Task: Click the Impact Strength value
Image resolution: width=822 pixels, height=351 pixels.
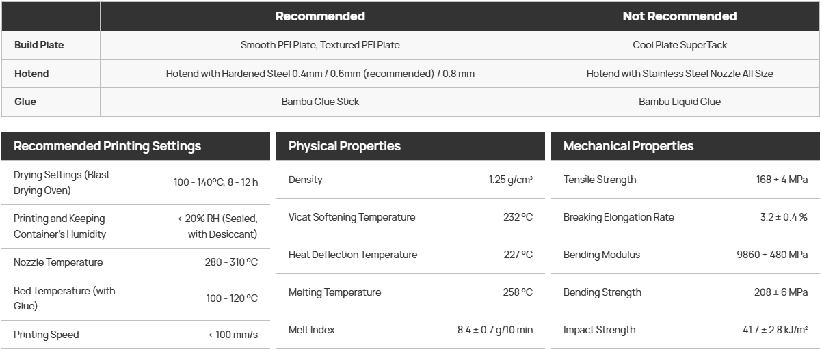Action: (x=775, y=330)
